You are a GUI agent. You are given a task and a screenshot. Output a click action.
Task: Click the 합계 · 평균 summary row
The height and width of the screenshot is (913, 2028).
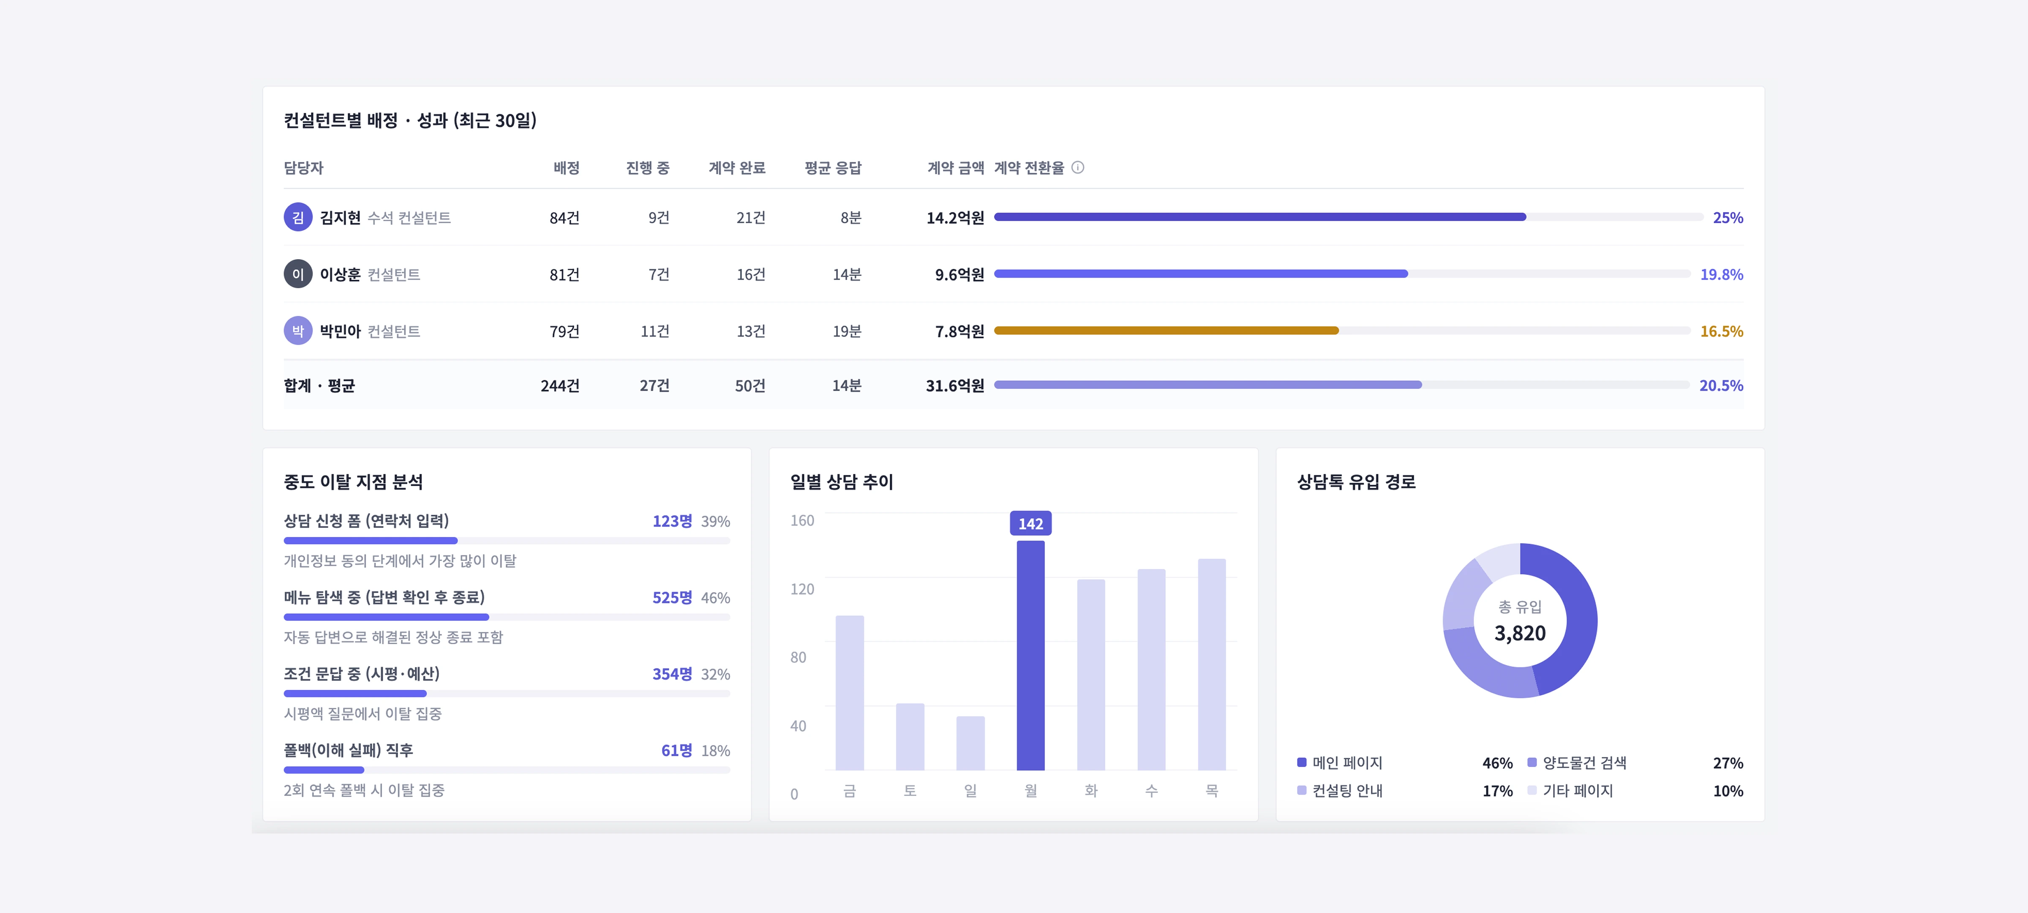[x=1013, y=385]
